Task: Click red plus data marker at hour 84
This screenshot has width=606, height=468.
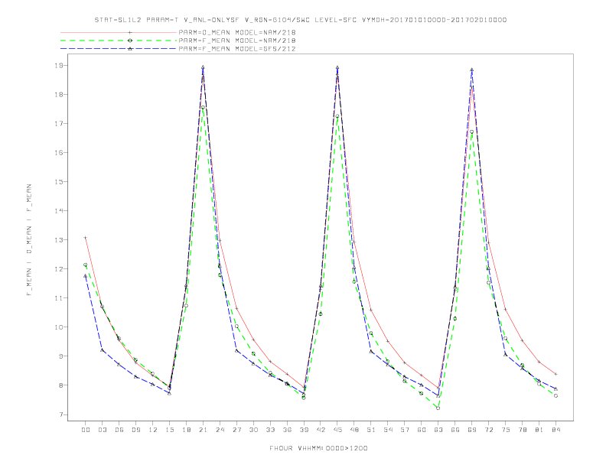Action: coord(555,374)
